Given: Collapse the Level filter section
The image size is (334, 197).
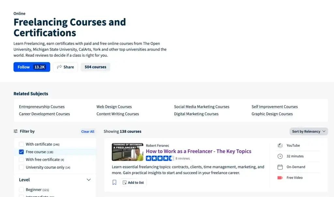Looking at the screenshot, I should click(88, 179).
